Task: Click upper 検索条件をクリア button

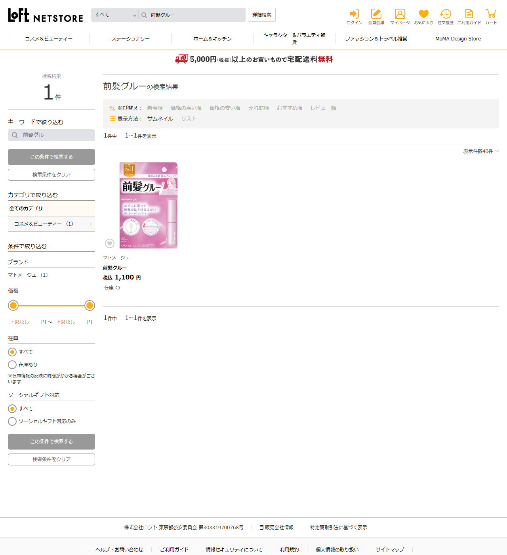Action: point(51,175)
